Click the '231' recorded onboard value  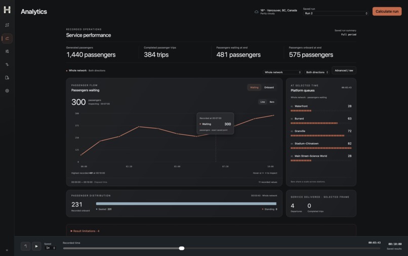tap(77, 204)
